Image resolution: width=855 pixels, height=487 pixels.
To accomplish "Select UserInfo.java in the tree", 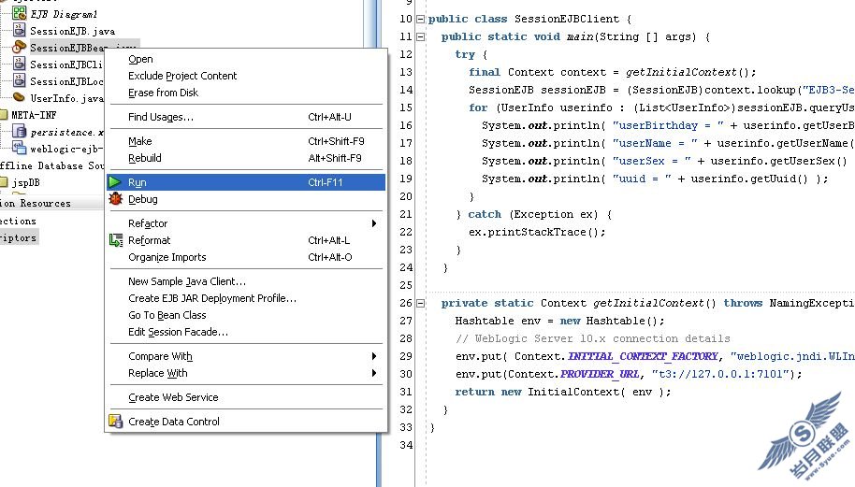I will click(x=66, y=98).
